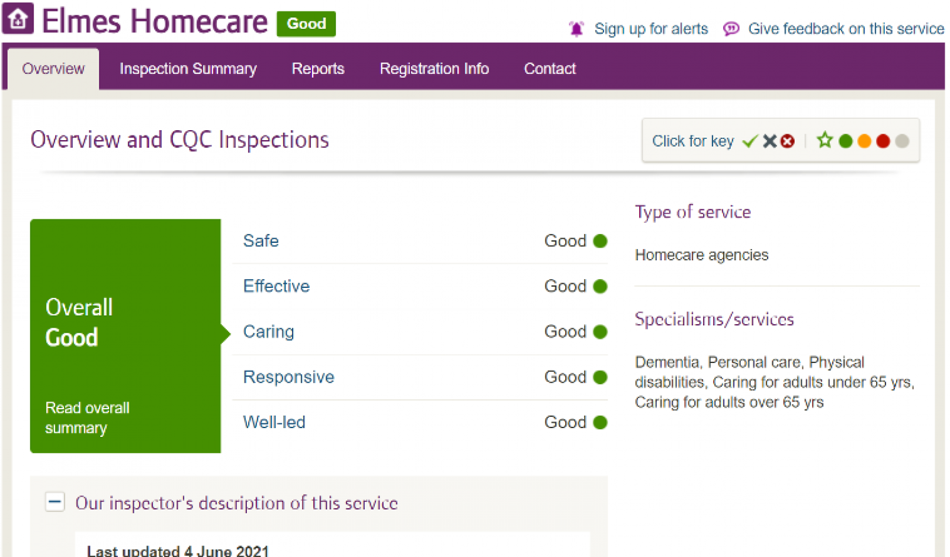This screenshot has height=557, width=950.
Task: Open the Well-led rating details
Action: coord(274,422)
